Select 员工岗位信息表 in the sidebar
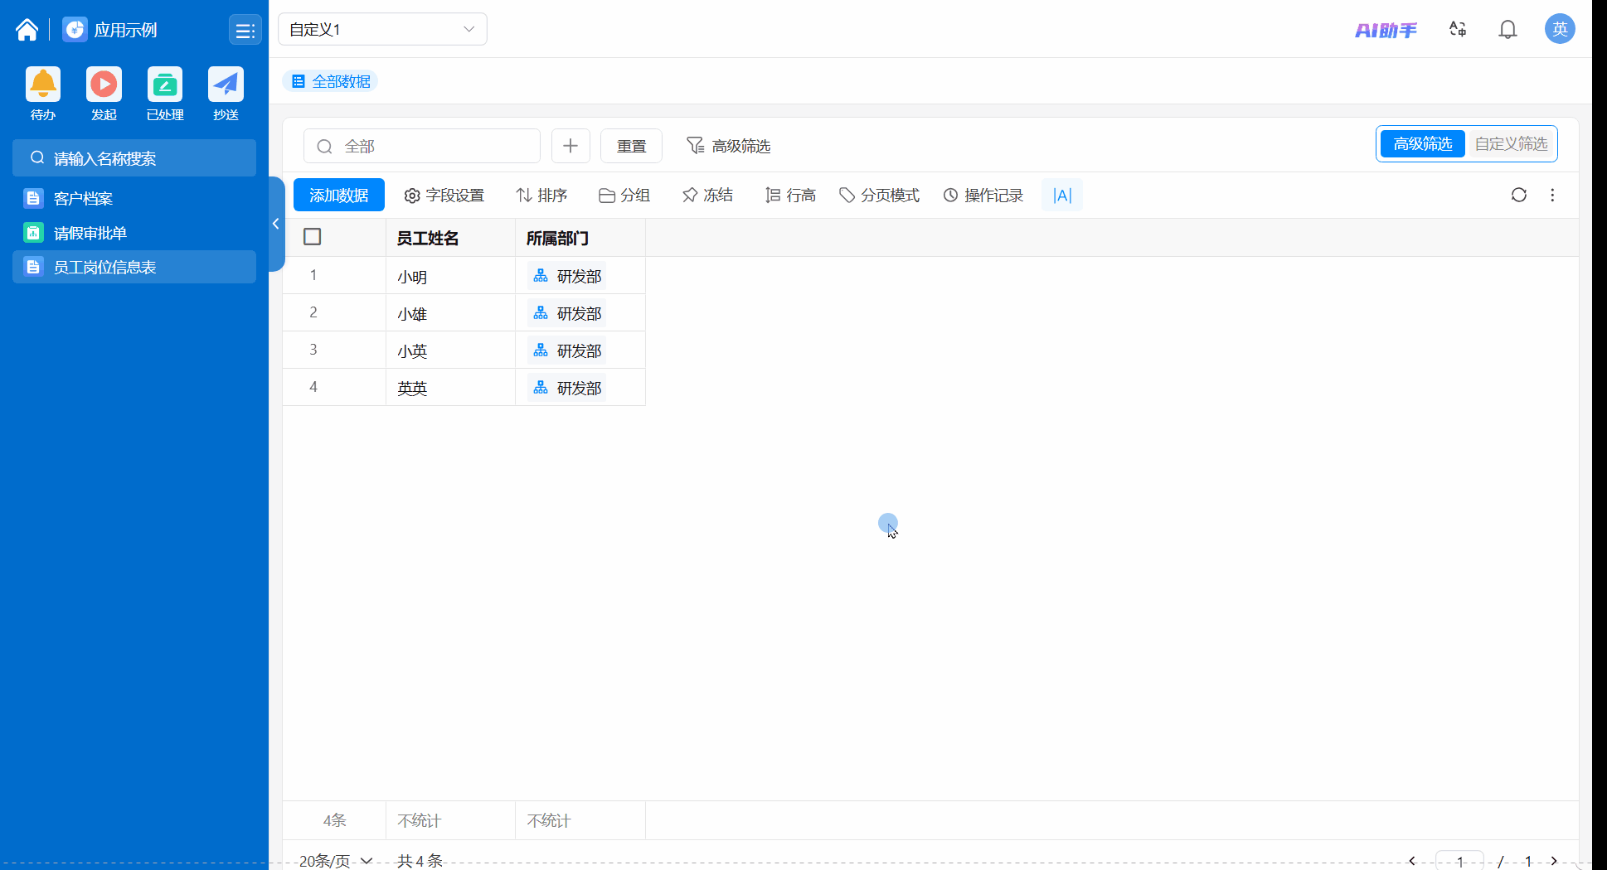Image resolution: width=1607 pixels, height=870 pixels. click(x=134, y=267)
